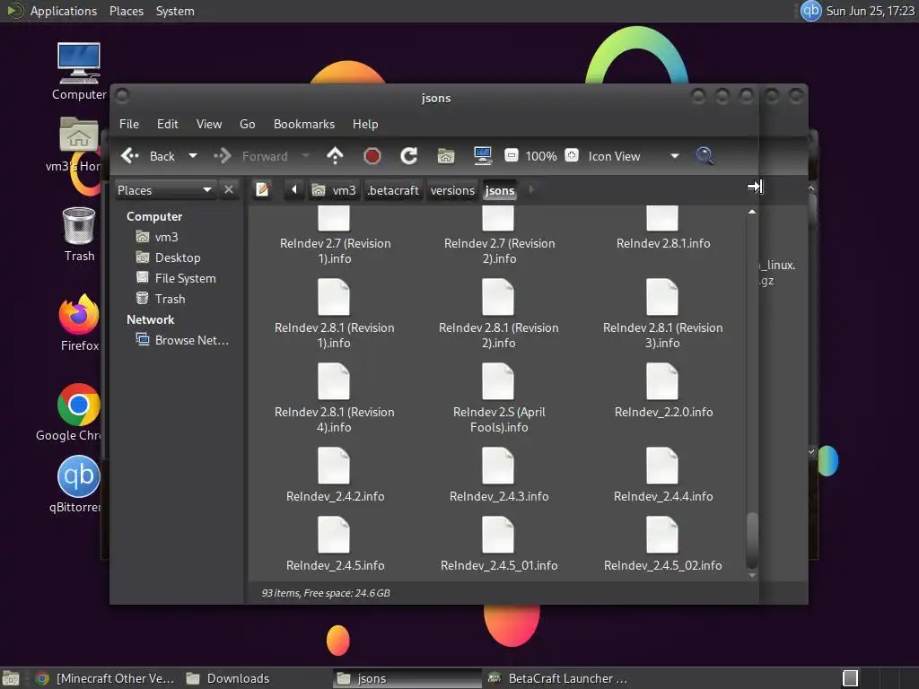Toggle the text location entry pencil icon
The height and width of the screenshot is (689, 919).
click(263, 190)
